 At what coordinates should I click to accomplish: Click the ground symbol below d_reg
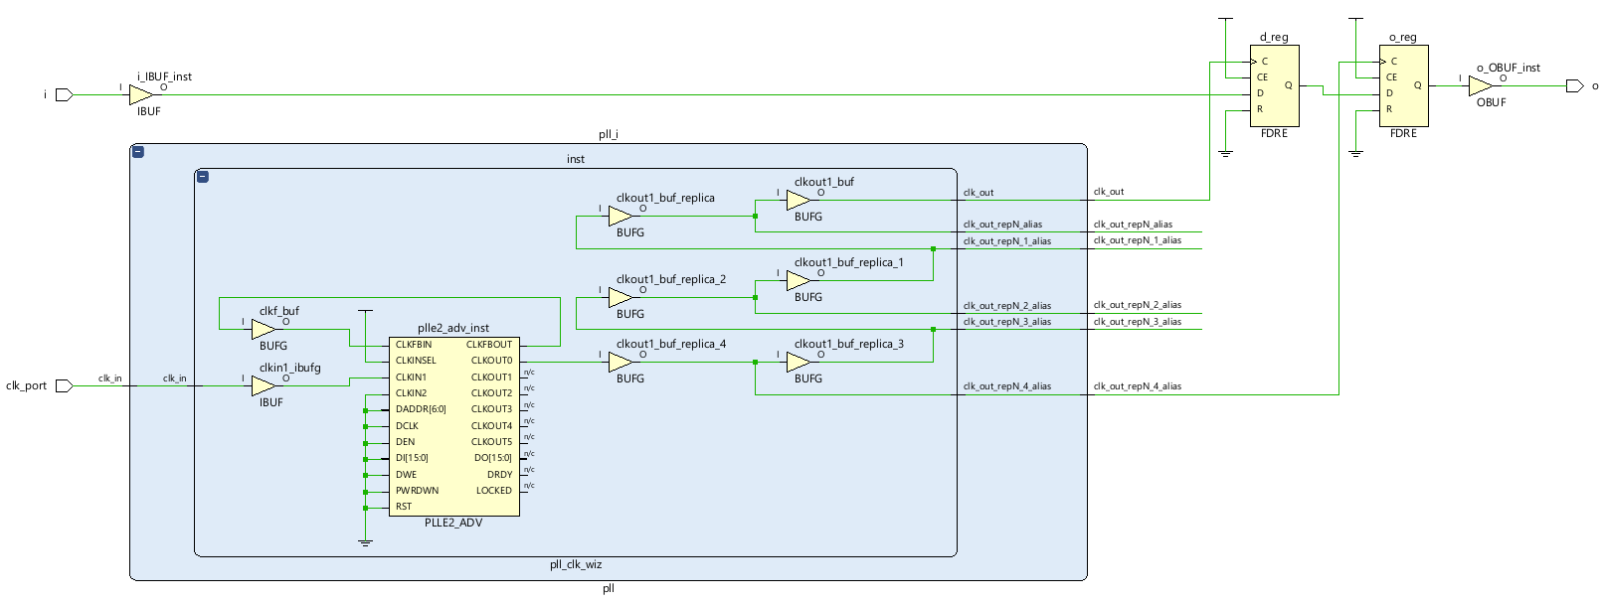coord(1226,153)
